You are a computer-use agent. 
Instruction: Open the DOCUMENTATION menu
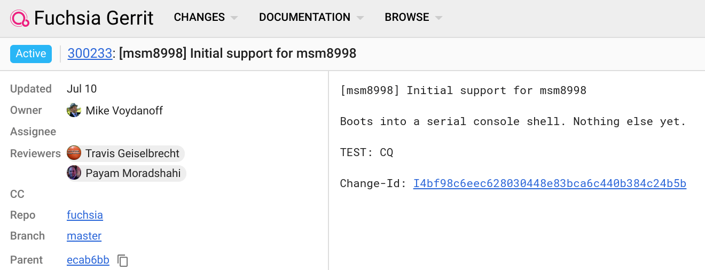tap(304, 17)
